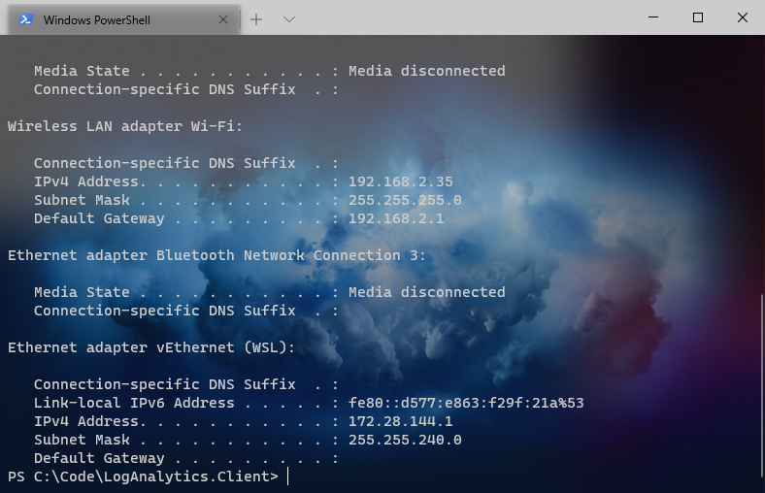Click the PowerShell icon in the tab
Viewport: 765px width, 493px height.
coord(26,19)
